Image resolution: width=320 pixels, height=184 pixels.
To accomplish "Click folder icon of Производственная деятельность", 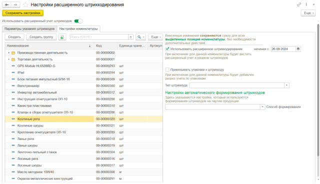I will click(13, 53).
